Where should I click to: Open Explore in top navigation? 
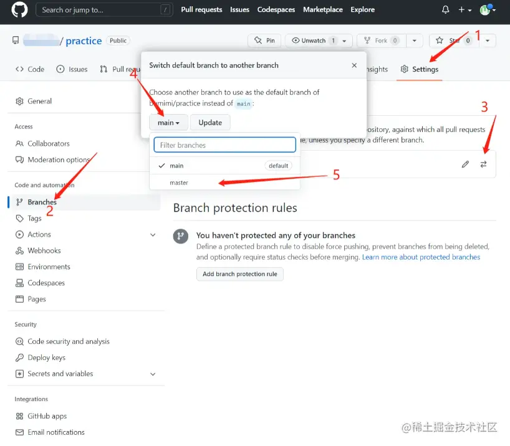(x=362, y=10)
